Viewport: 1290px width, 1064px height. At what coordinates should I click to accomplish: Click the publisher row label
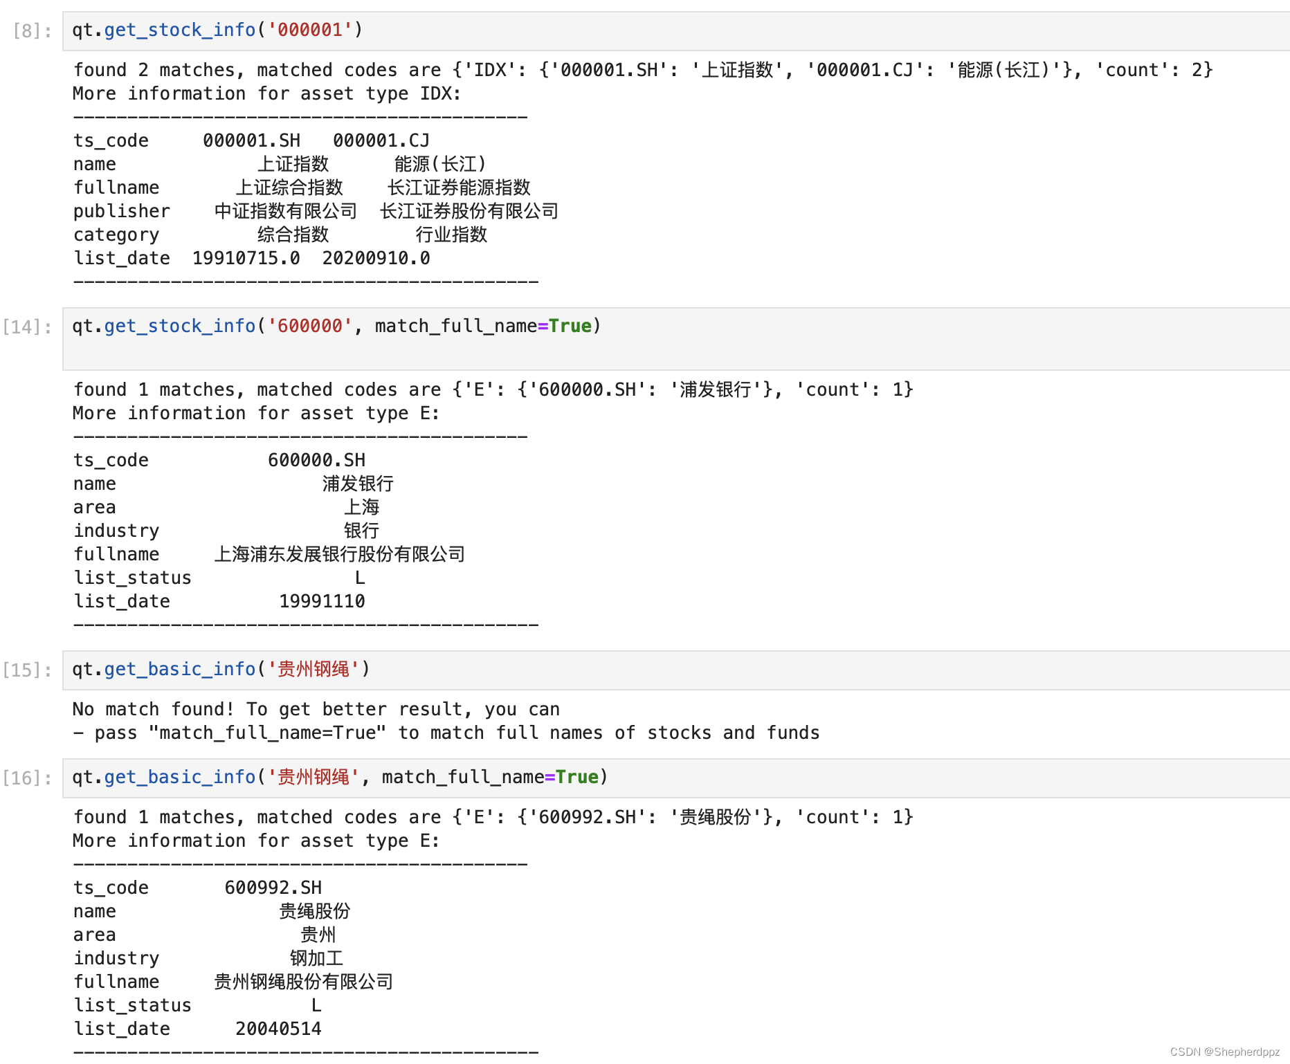[122, 212]
